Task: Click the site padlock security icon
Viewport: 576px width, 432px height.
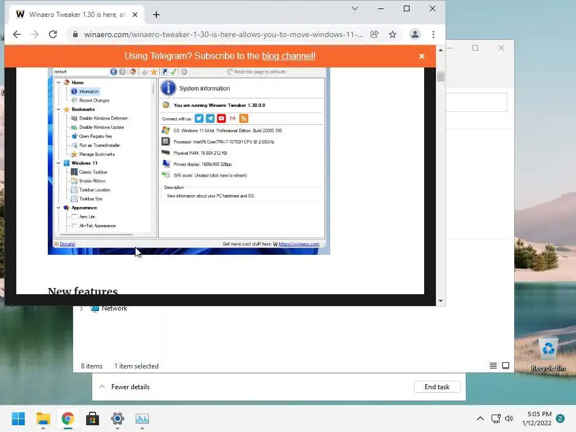Action: click(75, 34)
